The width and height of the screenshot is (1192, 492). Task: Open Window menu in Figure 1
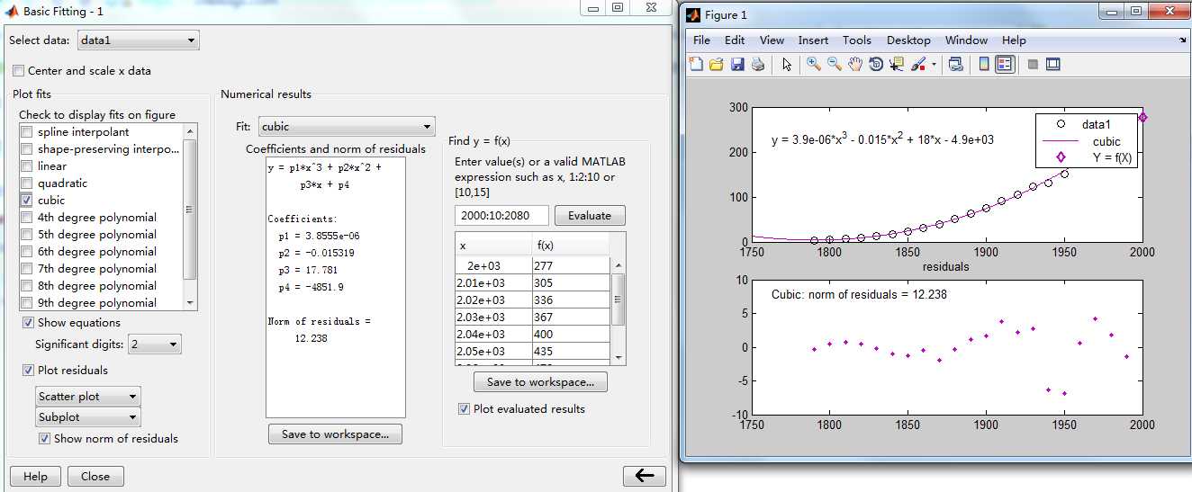[x=967, y=40]
